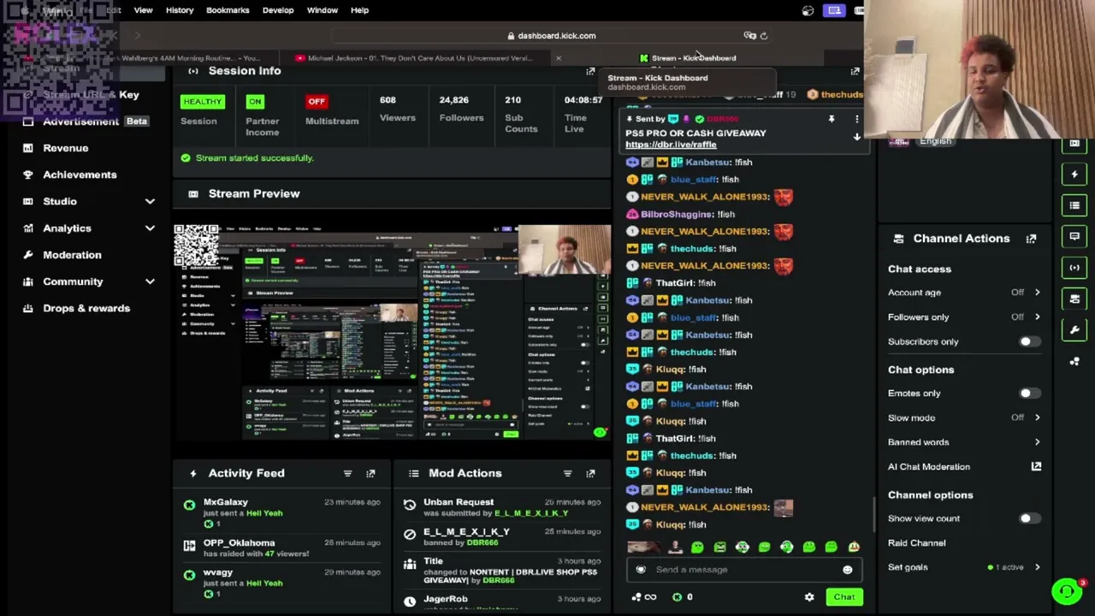This screenshot has width=1095, height=616.
Task: Open Drops & rewards in sidebar
Action: pyautogui.click(x=86, y=308)
